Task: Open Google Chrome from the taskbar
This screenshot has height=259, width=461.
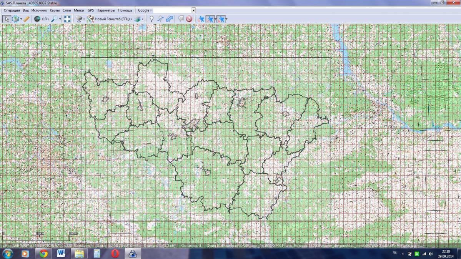Action: point(43,254)
